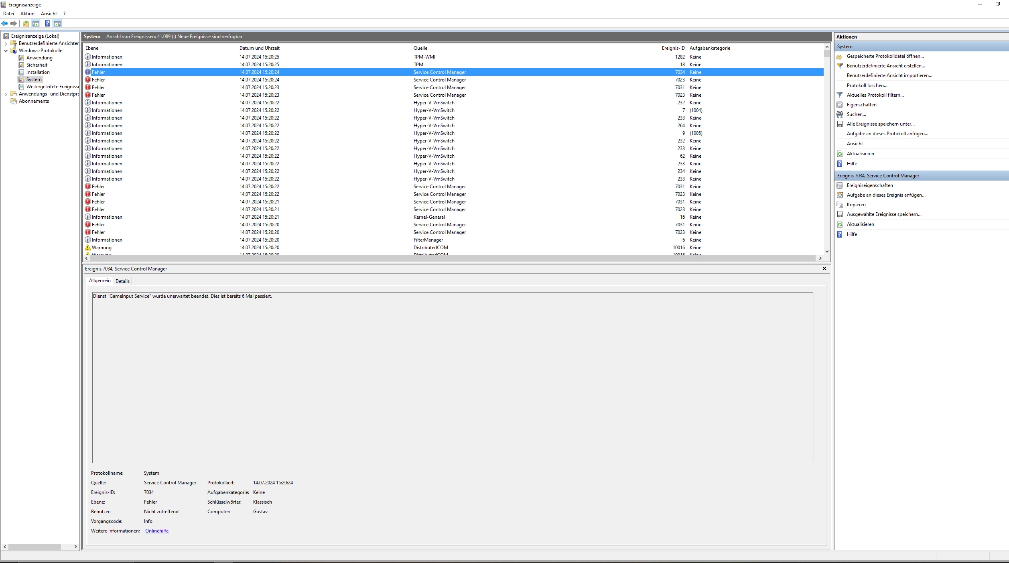This screenshot has height=563, width=1009.
Task: Open the 'Onlinehilfe' link
Action: pos(157,531)
